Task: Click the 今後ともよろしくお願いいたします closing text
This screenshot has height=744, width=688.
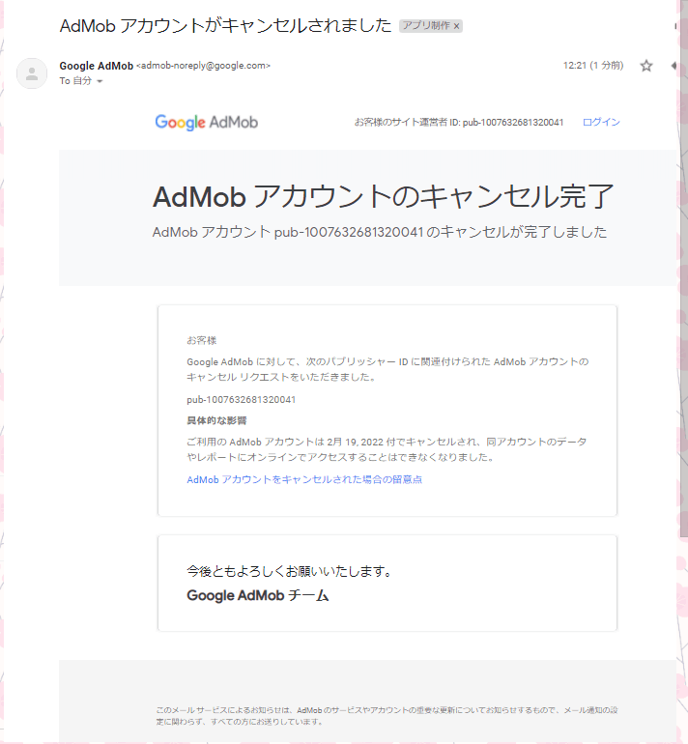Action: 288,571
